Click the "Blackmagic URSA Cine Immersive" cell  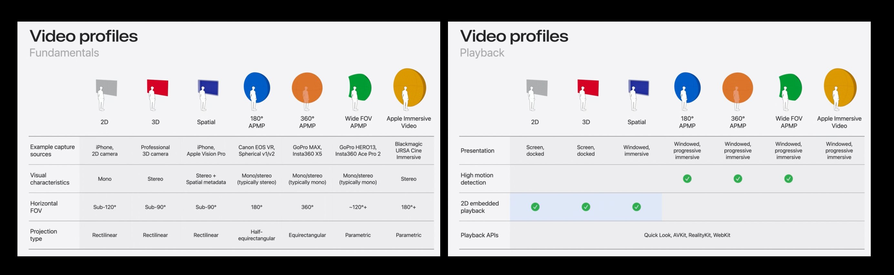409,150
